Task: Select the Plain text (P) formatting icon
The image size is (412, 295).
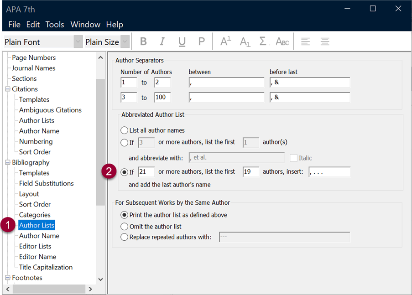Action: click(x=201, y=41)
